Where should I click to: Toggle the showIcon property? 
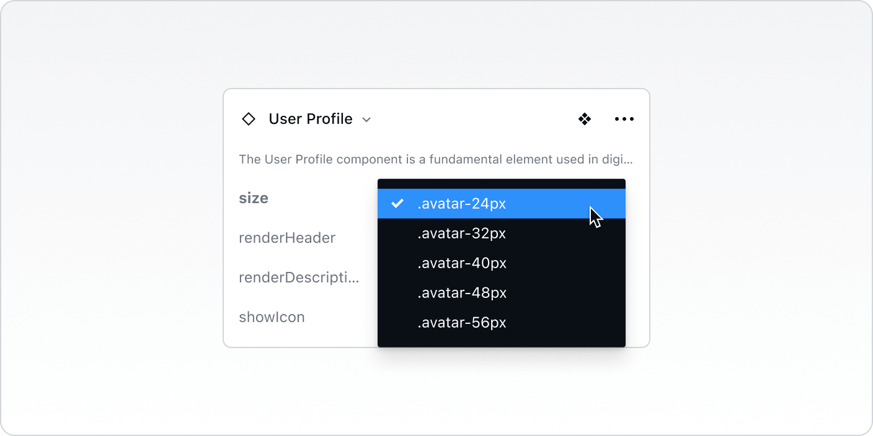272,316
